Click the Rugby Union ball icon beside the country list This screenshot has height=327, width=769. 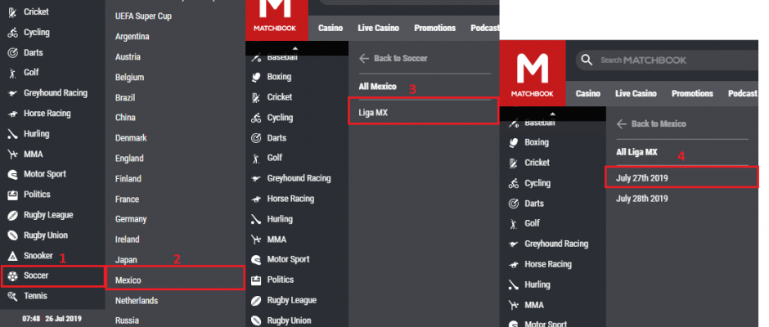13,235
